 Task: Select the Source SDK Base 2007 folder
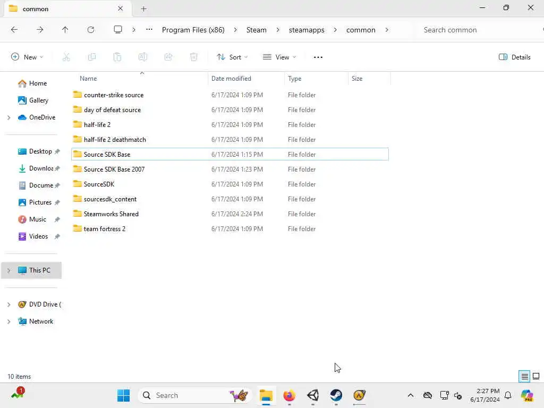(x=229, y=169)
